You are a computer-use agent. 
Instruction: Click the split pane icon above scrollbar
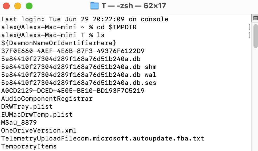tap(255, 19)
